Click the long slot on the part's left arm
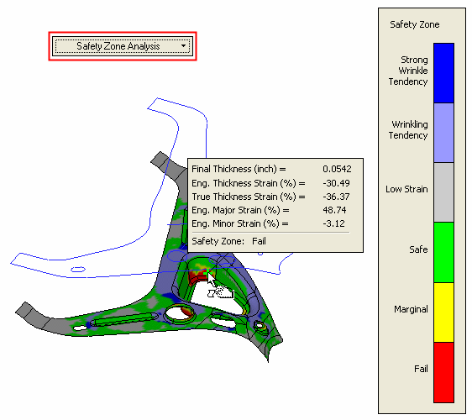The width and height of the screenshot is (472, 420). [x=124, y=319]
